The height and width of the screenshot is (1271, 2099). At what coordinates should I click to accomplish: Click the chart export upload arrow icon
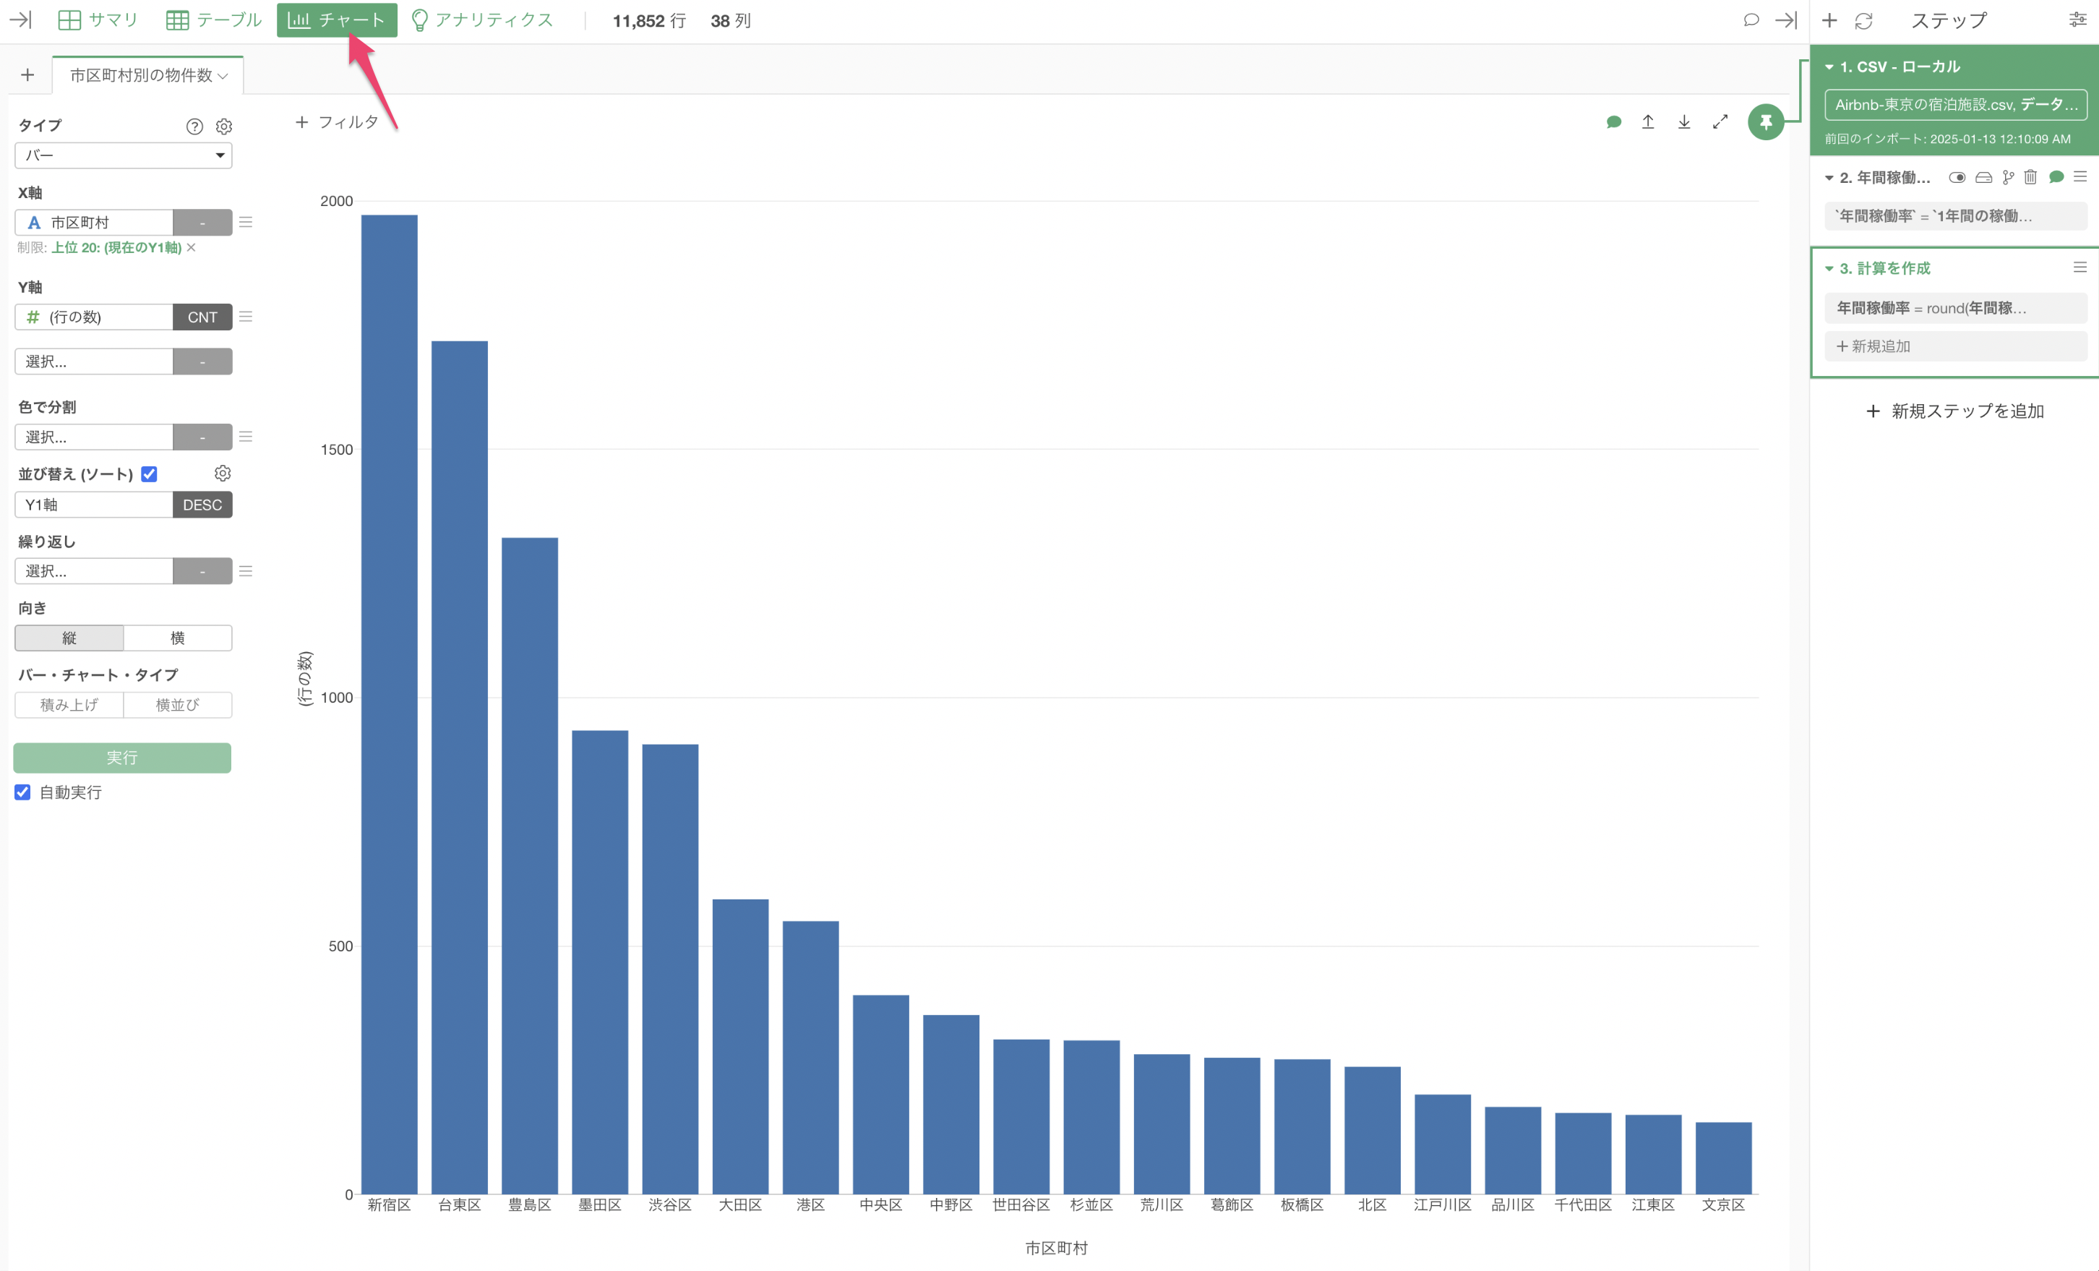tap(1649, 121)
